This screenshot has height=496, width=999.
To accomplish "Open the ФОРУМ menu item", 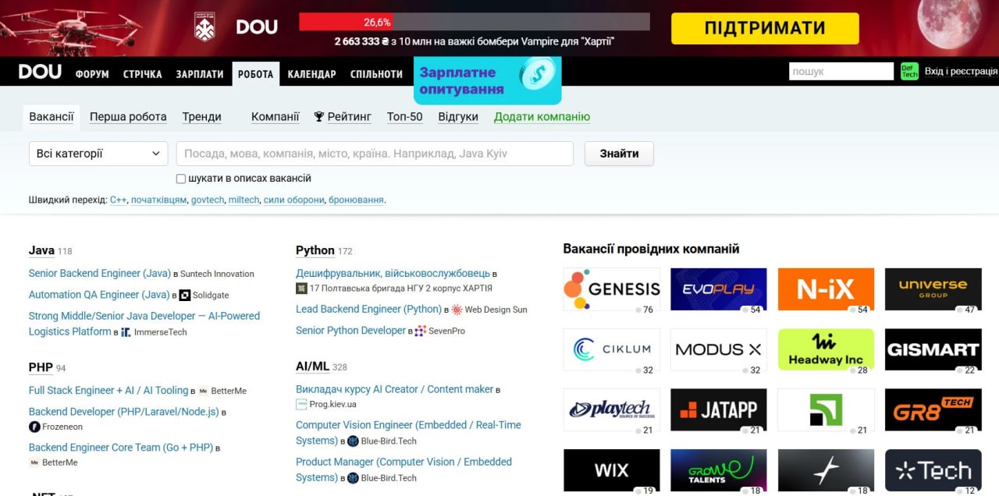I will click(x=92, y=74).
